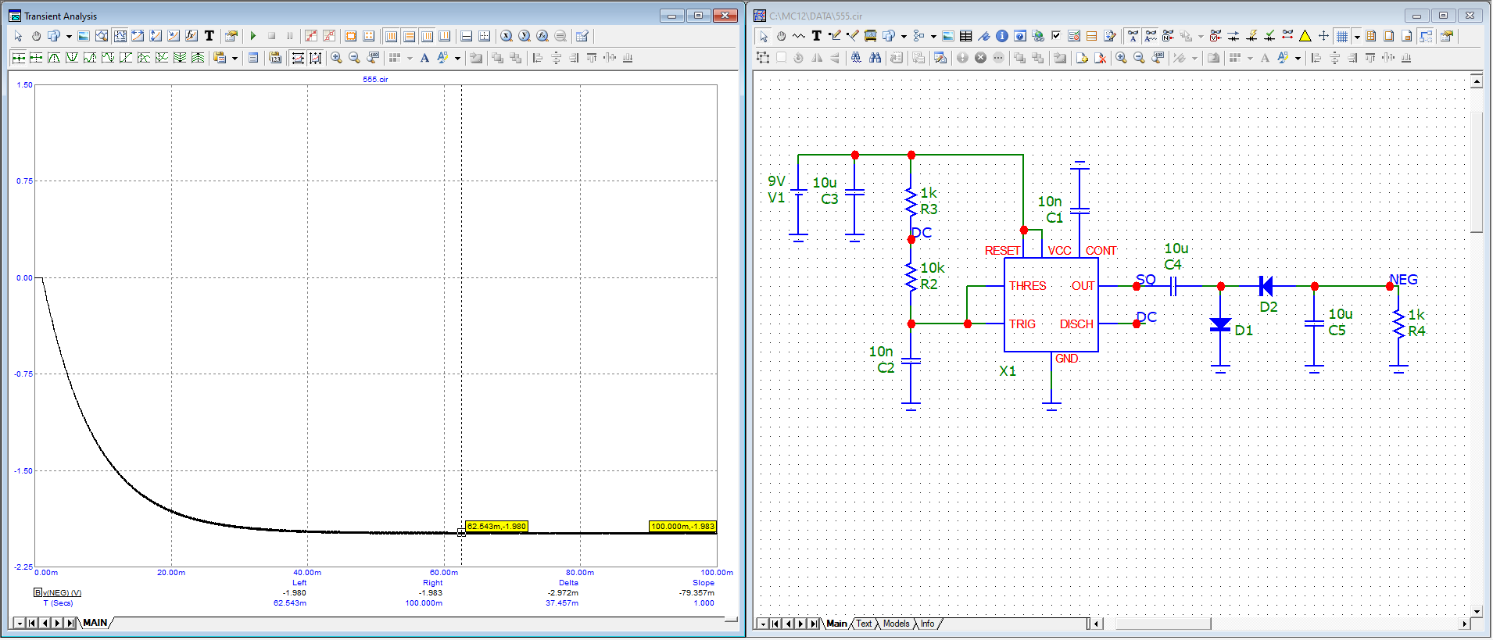1493x640 pixels.
Task: Open the Info tab of schematic window
Action: (x=927, y=624)
